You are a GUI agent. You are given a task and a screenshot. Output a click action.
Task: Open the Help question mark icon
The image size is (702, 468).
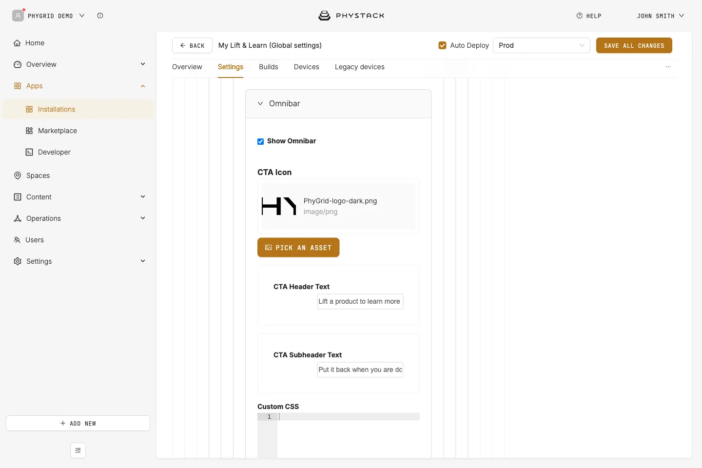580,16
